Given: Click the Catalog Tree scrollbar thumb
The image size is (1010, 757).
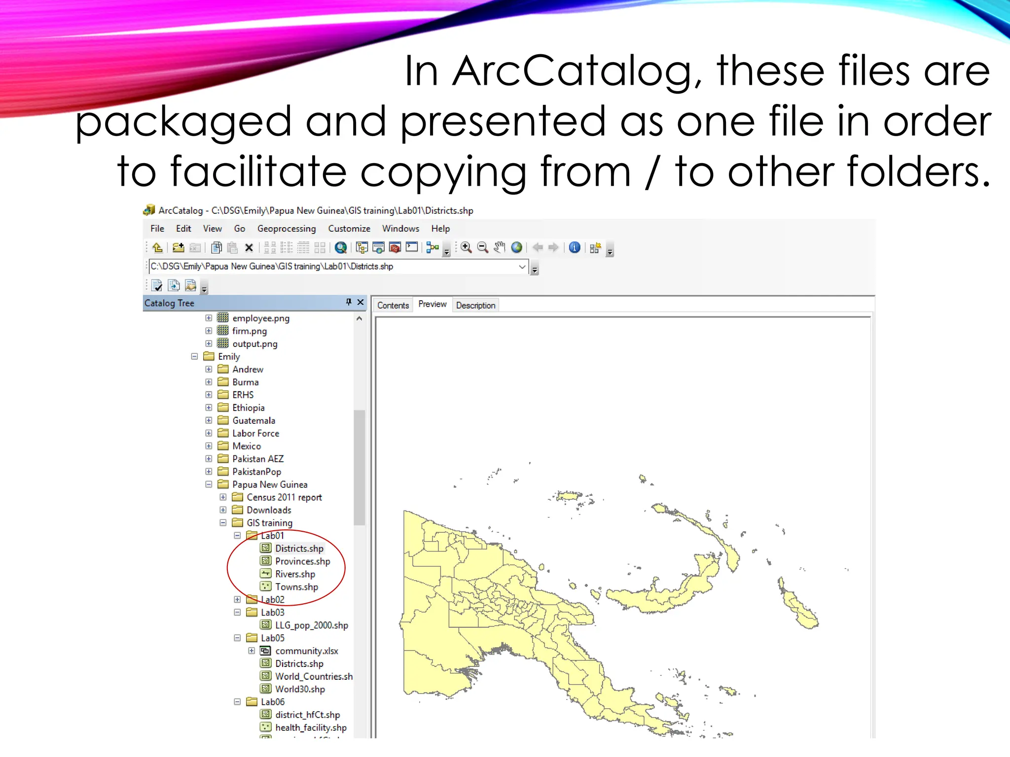Looking at the screenshot, I should click(360, 467).
